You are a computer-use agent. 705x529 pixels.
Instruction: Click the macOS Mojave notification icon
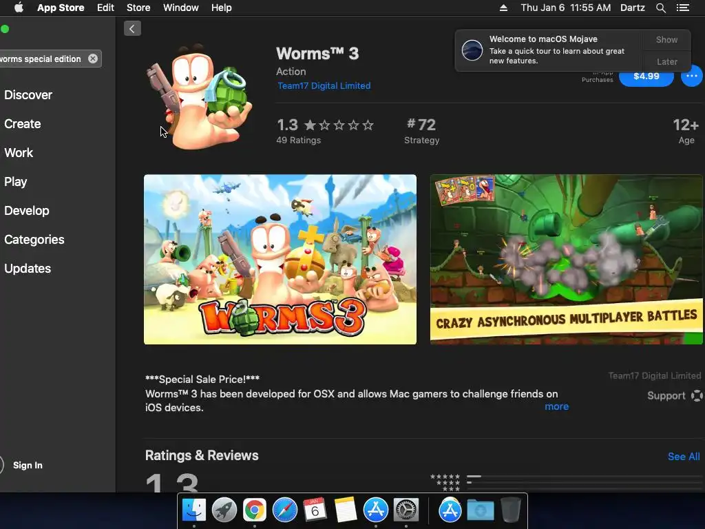[x=472, y=50]
